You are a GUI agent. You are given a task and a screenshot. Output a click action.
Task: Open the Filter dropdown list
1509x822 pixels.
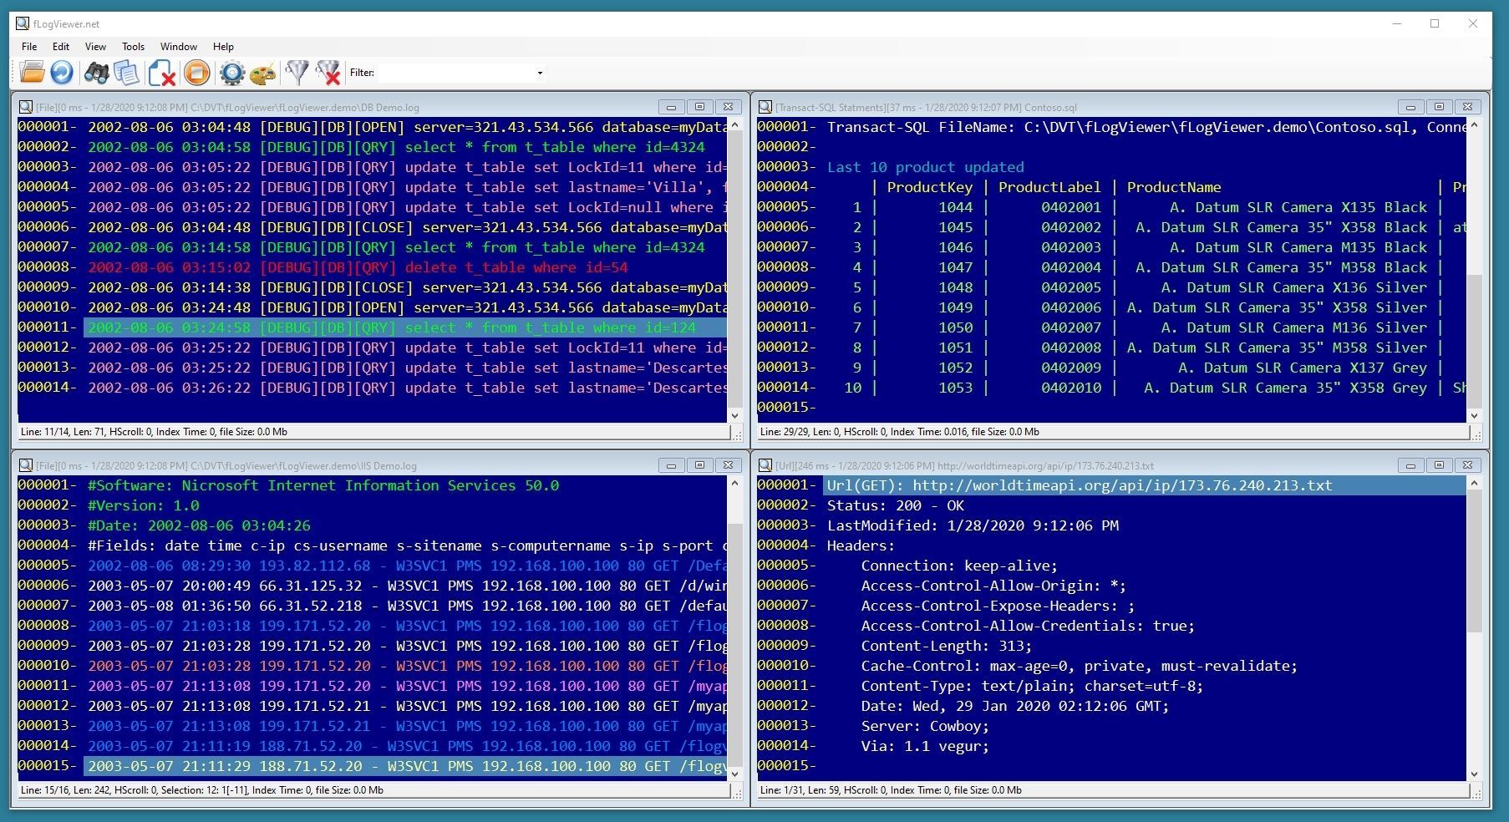point(540,74)
